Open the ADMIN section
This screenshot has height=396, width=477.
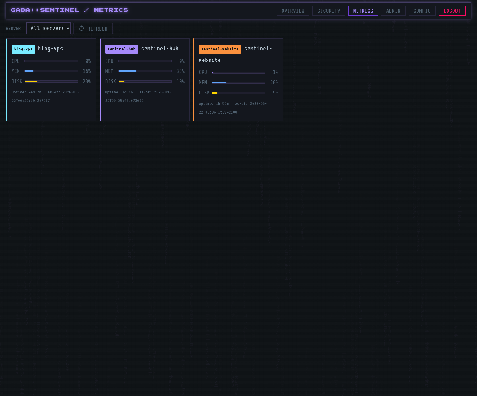click(393, 11)
